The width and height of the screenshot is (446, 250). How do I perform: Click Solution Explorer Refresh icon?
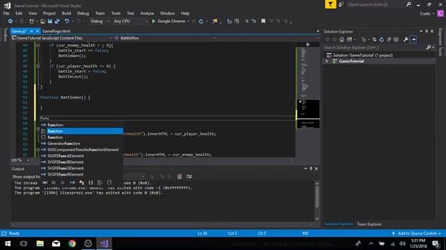[381, 40]
